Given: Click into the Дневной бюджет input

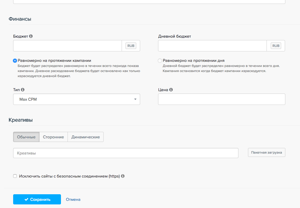Looking at the screenshot, I should (212, 46).
